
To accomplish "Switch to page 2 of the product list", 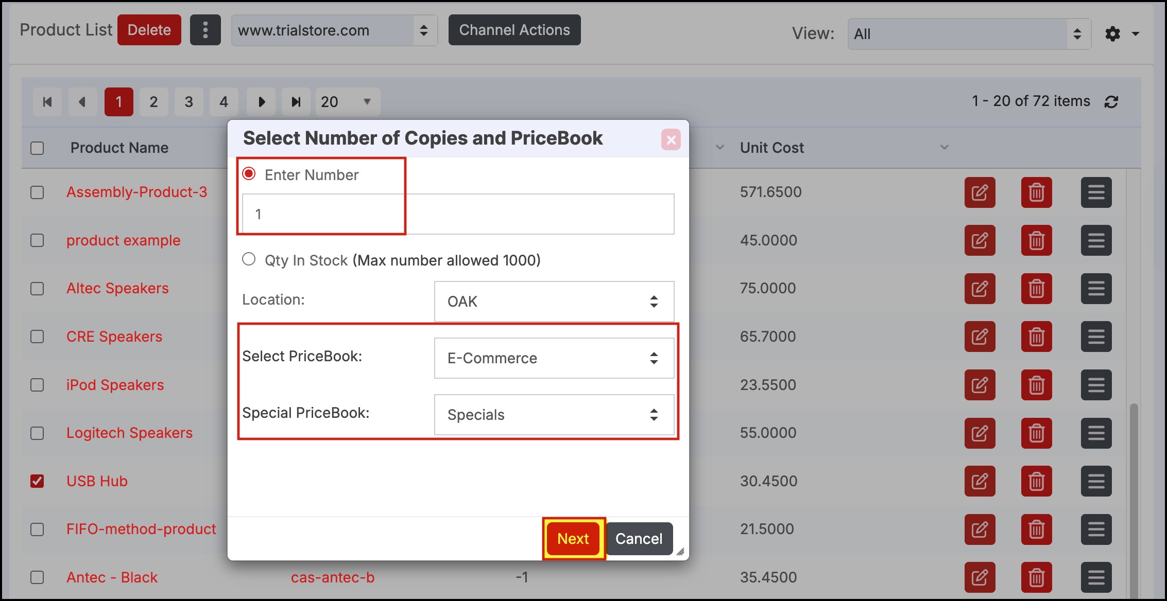I will click(x=153, y=102).
